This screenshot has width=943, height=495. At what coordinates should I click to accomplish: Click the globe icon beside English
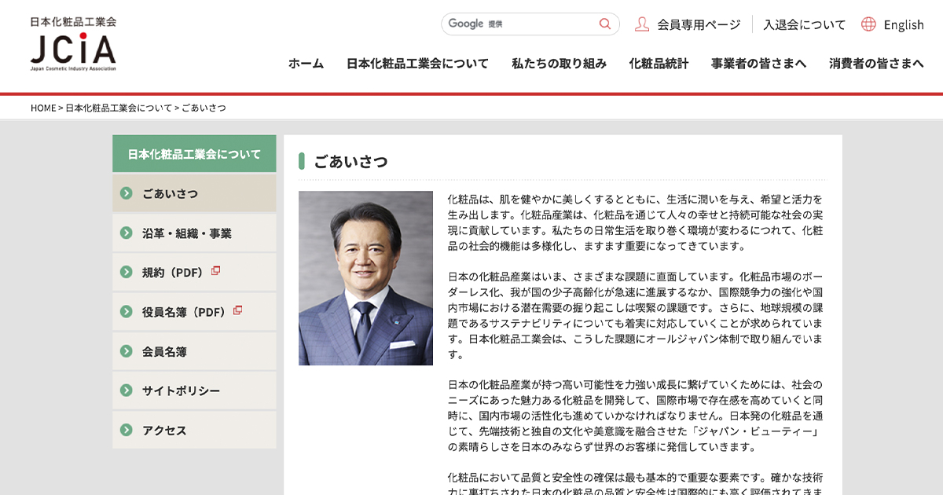click(x=868, y=24)
